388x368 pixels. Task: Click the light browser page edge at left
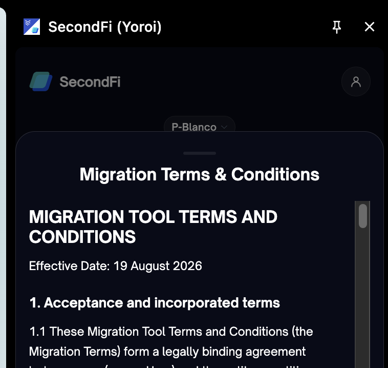[x=3, y=188]
